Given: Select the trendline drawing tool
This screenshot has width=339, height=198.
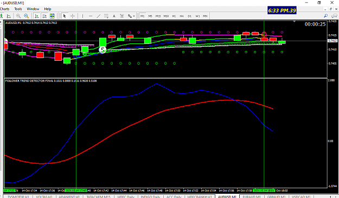Looking at the screenshot, I should coord(98,16).
